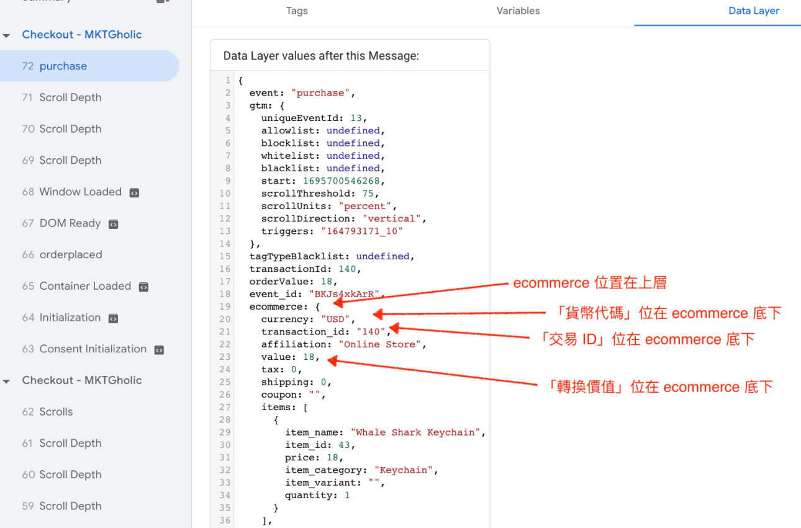Click the code icon beside Consent Initialization 63
801x528 pixels.
point(159,350)
